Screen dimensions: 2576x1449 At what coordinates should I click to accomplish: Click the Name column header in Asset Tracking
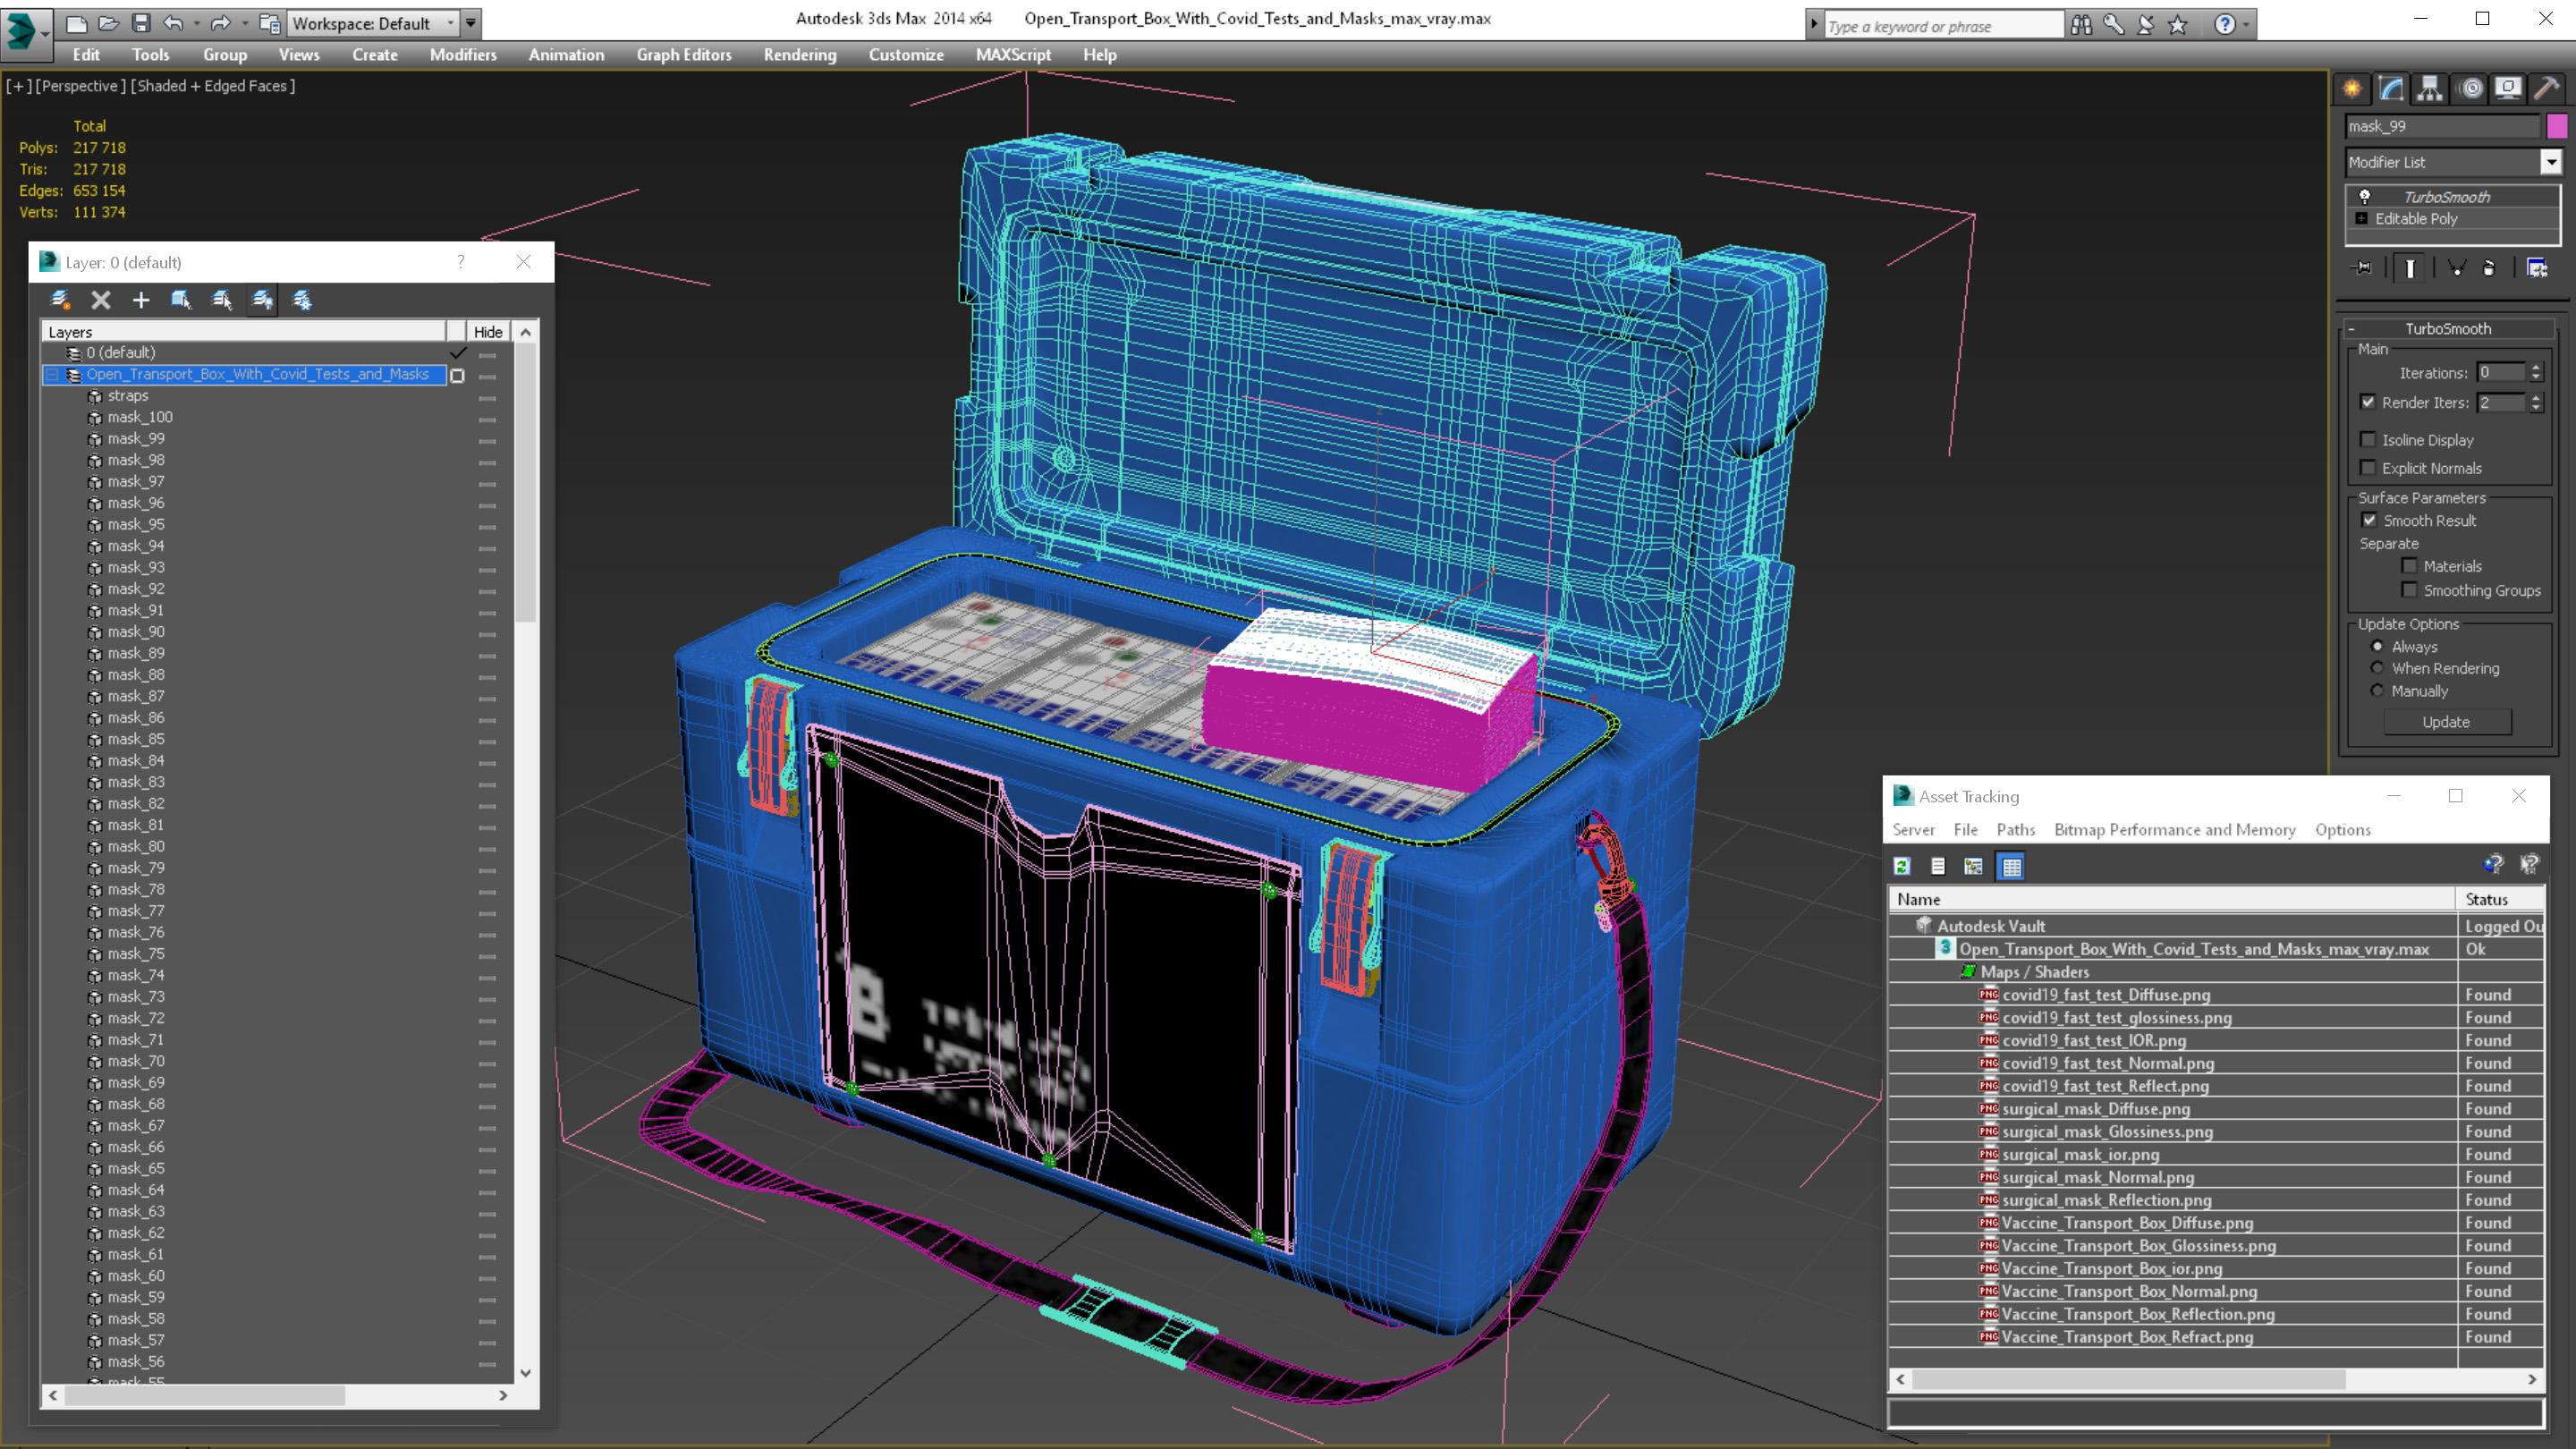tap(2172, 899)
